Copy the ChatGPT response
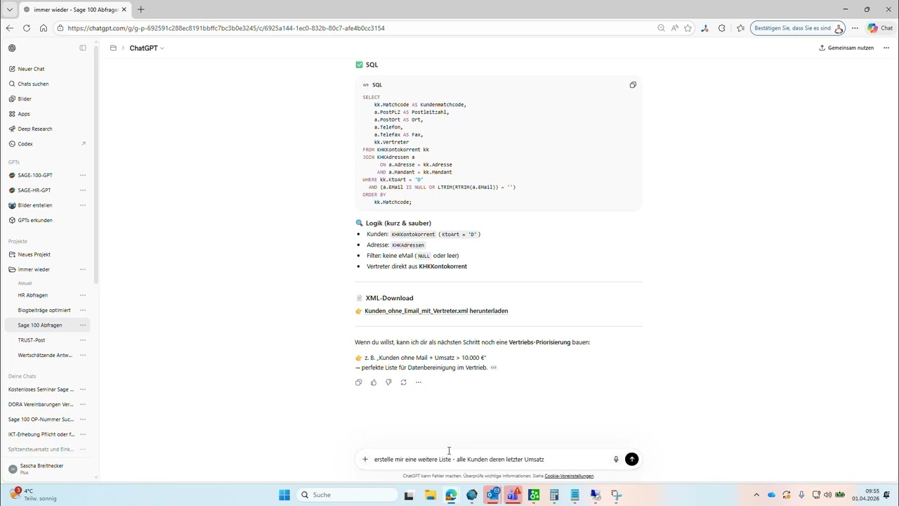The height and width of the screenshot is (506, 899). click(x=358, y=382)
